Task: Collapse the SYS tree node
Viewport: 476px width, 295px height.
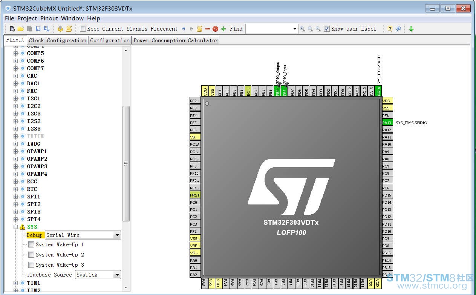Action: coord(16,227)
